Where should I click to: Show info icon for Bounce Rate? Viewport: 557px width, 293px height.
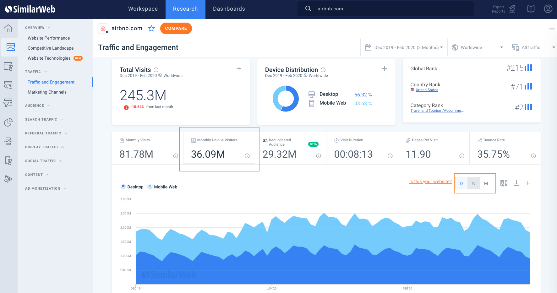tap(533, 156)
